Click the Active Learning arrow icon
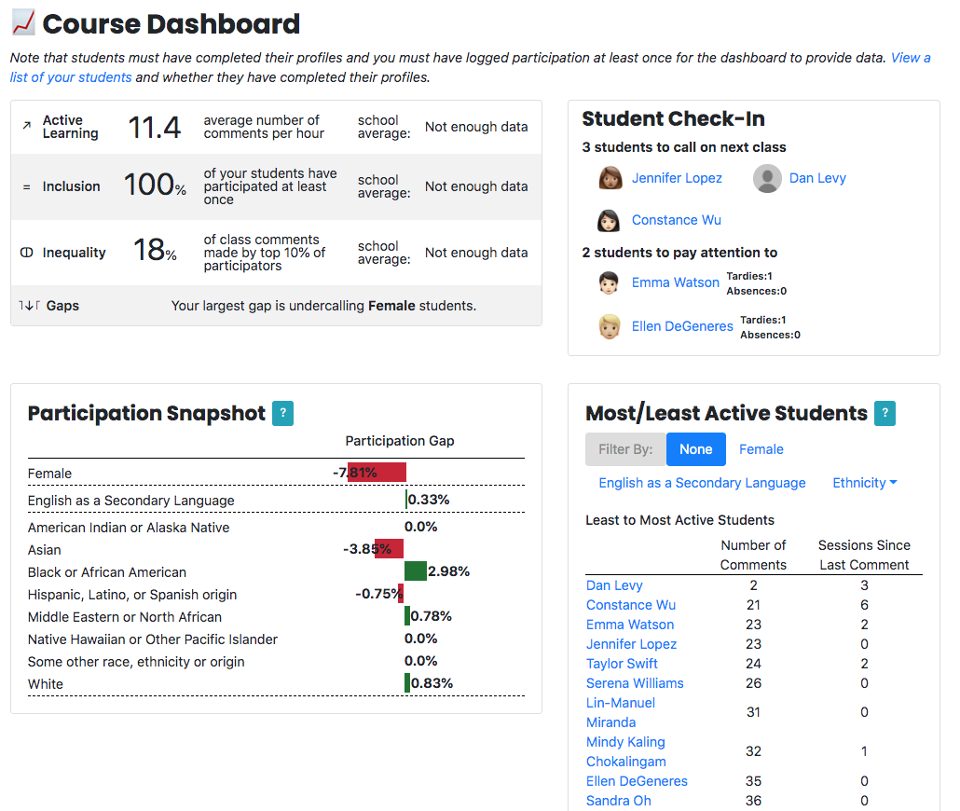This screenshot has width=960, height=811. tap(26, 126)
